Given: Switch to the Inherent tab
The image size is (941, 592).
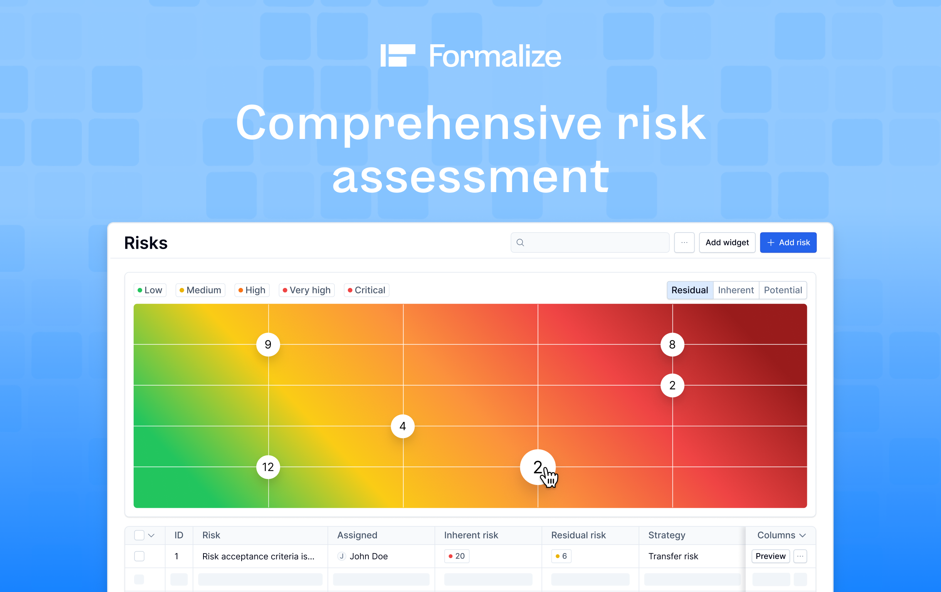Looking at the screenshot, I should pyautogui.click(x=736, y=290).
